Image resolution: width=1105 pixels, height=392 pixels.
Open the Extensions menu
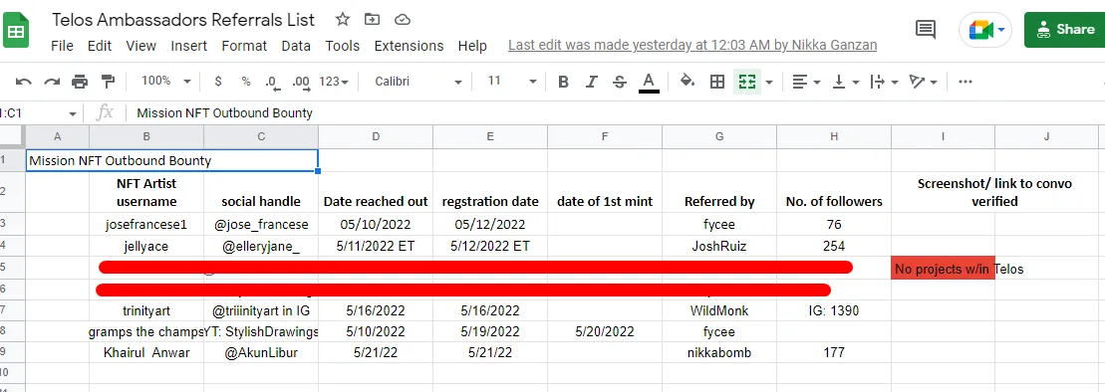409,46
